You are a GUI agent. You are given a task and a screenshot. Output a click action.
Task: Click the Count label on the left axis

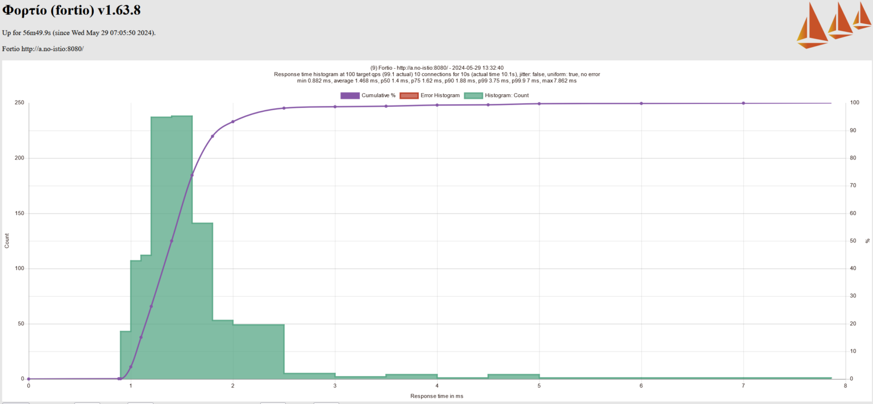[x=7, y=240]
